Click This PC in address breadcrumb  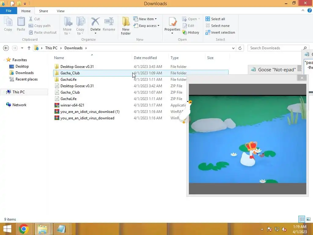(x=51, y=48)
